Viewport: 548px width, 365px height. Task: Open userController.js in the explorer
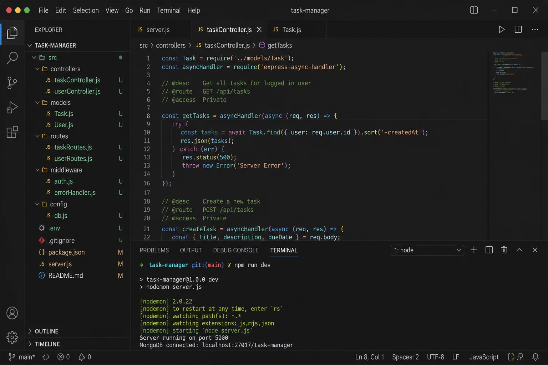[x=77, y=91]
